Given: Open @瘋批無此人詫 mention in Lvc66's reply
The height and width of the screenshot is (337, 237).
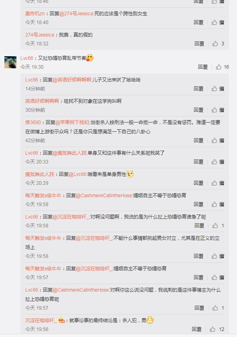Looking at the screenshot, I should point(69,153).
